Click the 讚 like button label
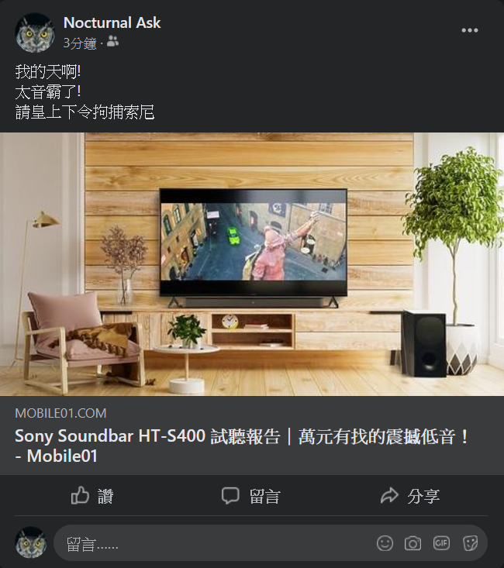This screenshot has height=568, width=504. 105,496
